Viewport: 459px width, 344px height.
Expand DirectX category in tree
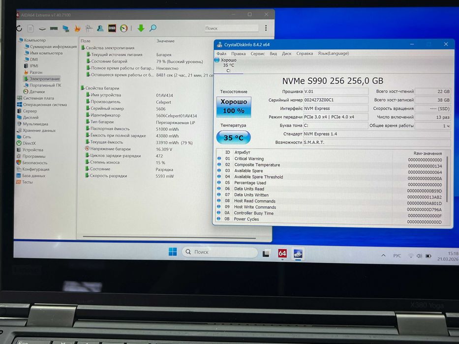click(x=26, y=143)
